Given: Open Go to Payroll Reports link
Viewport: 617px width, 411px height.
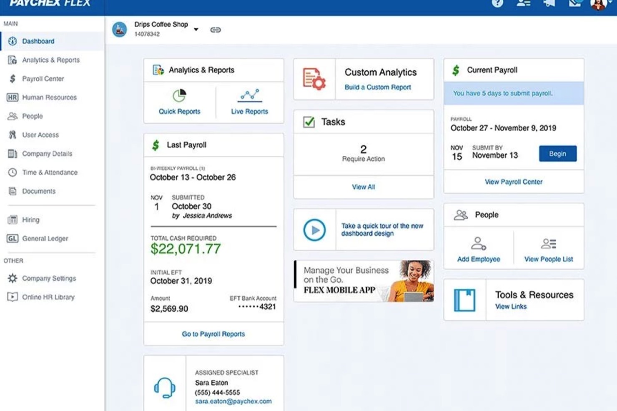Looking at the screenshot, I should coord(213,334).
